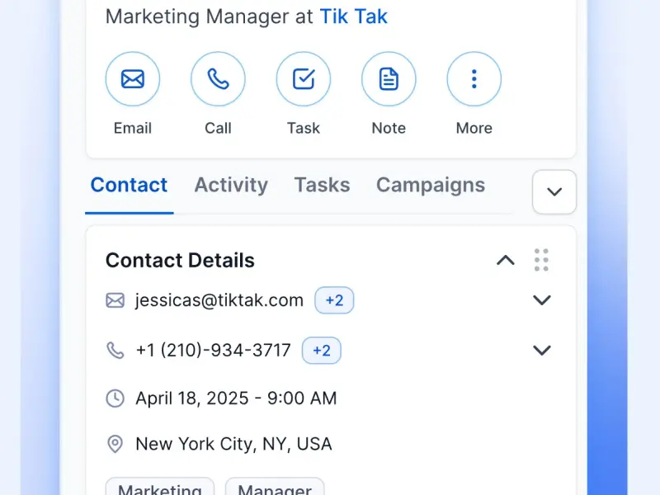Click the phone icon beside the phone number
This screenshot has height=495, width=660.
115,350
